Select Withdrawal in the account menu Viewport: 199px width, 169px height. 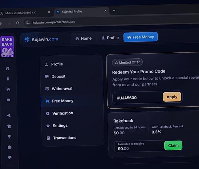point(72,89)
